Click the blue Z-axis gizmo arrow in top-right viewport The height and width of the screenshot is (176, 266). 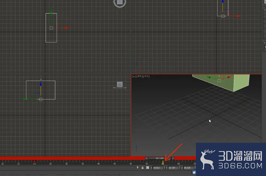(223, 1)
